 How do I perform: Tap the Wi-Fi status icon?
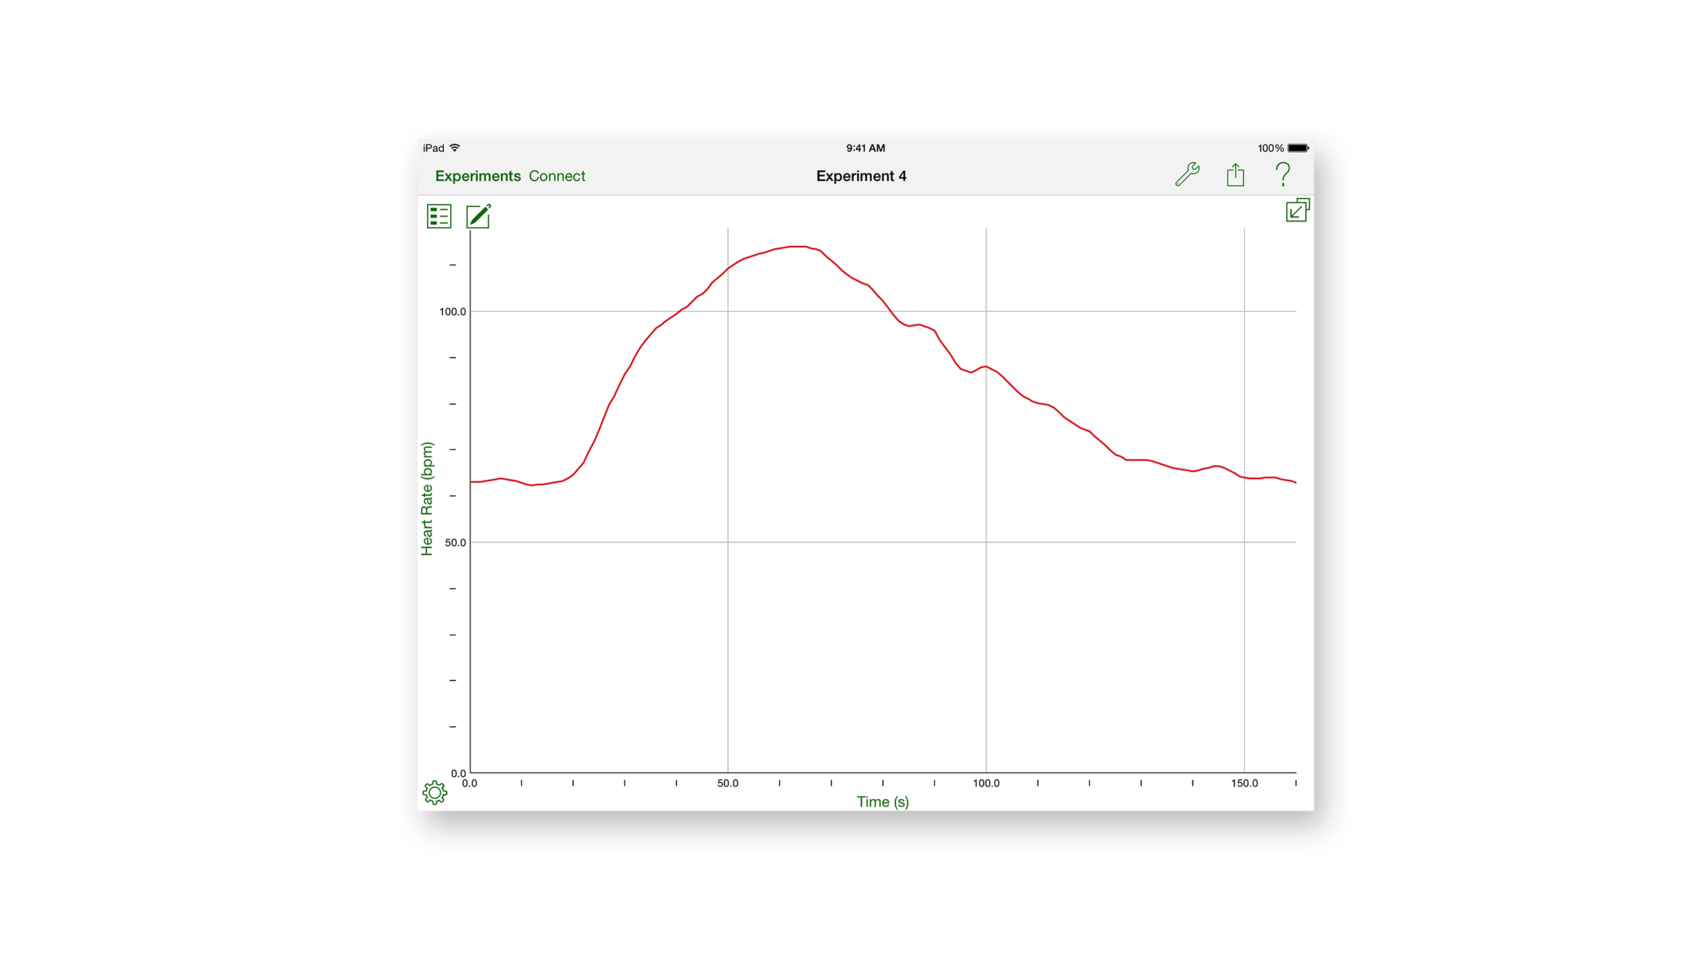click(x=455, y=148)
